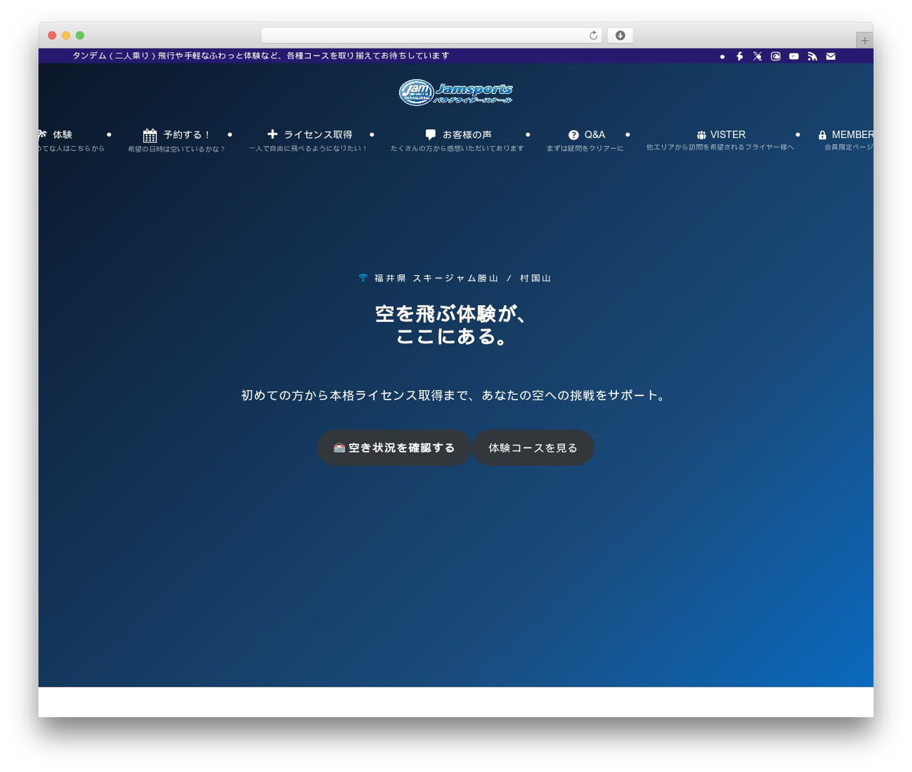The height and width of the screenshot is (772, 912).
Task: Click the 体験コースを見る button
Action: tap(533, 448)
